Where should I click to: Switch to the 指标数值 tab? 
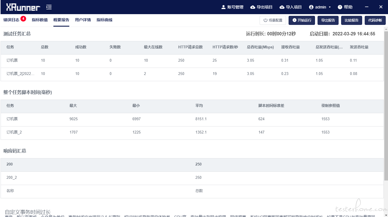(x=40, y=20)
